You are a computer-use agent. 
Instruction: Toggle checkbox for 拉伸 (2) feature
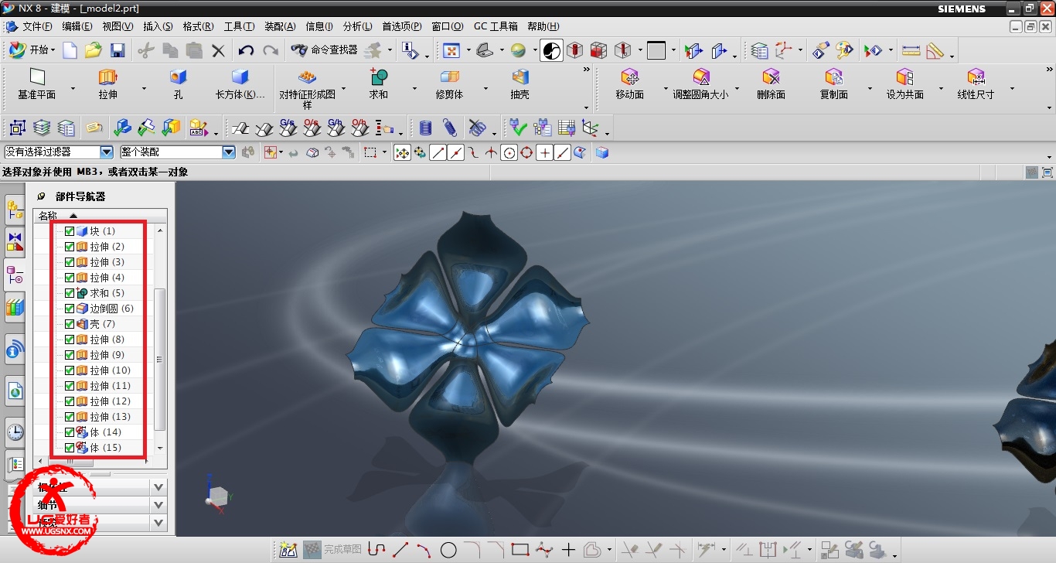(x=70, y=247)
